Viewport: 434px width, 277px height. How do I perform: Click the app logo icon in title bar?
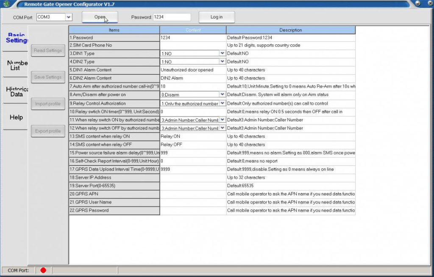coord(6,4)
